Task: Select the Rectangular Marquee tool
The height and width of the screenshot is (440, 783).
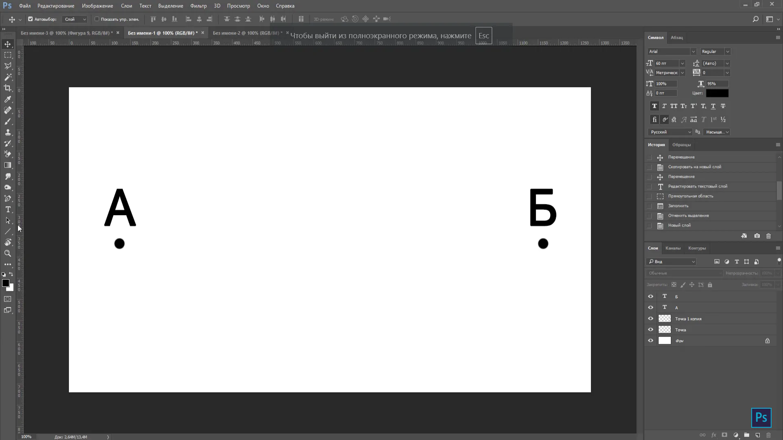Action: click(8, 55)
